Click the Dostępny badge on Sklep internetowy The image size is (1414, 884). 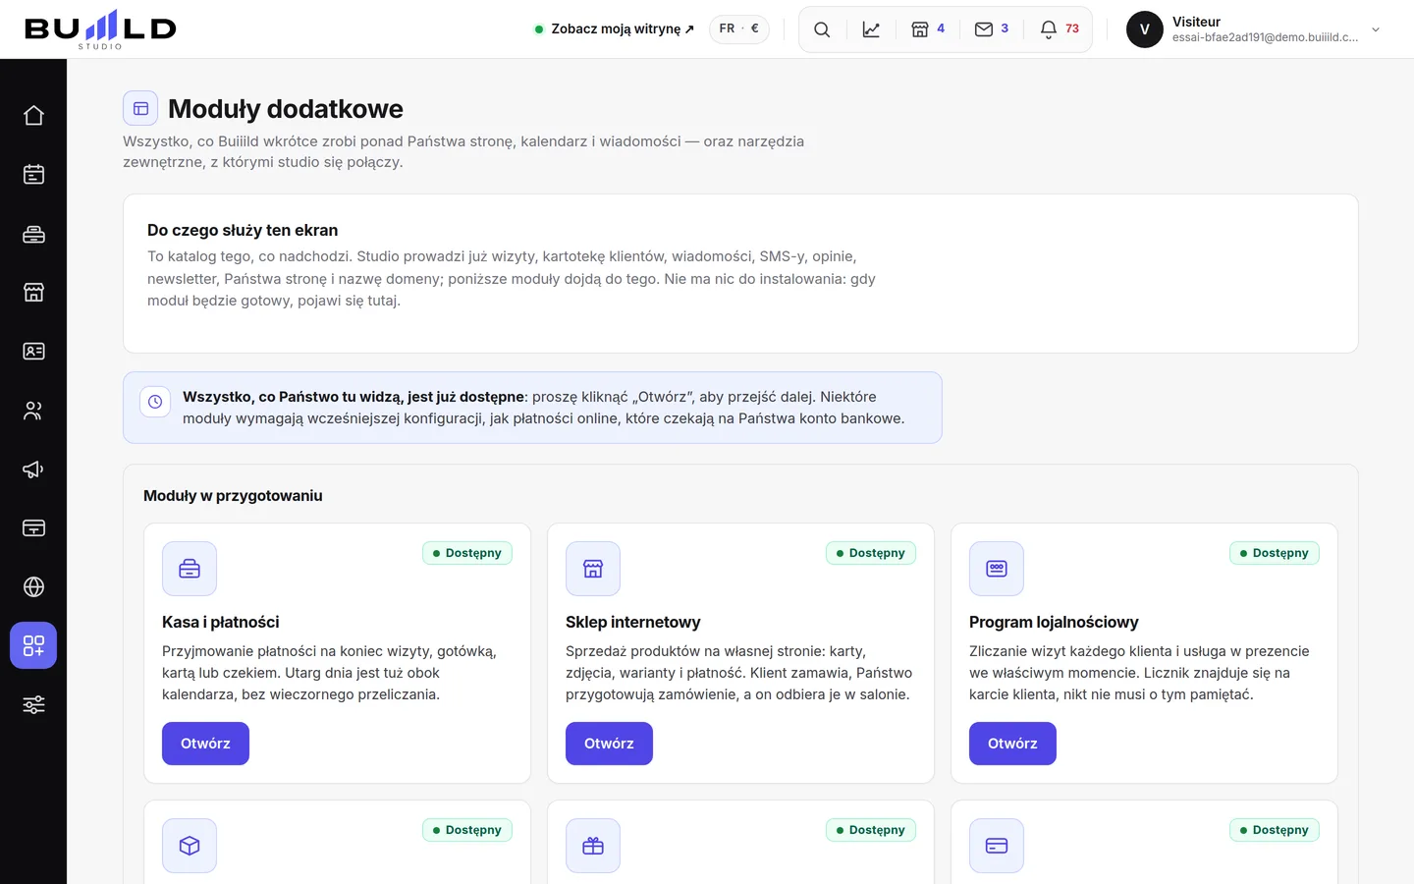click(x=871, y=553)
